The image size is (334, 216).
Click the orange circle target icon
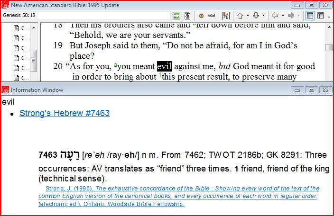pyautogui.click(x=201, y=16)
